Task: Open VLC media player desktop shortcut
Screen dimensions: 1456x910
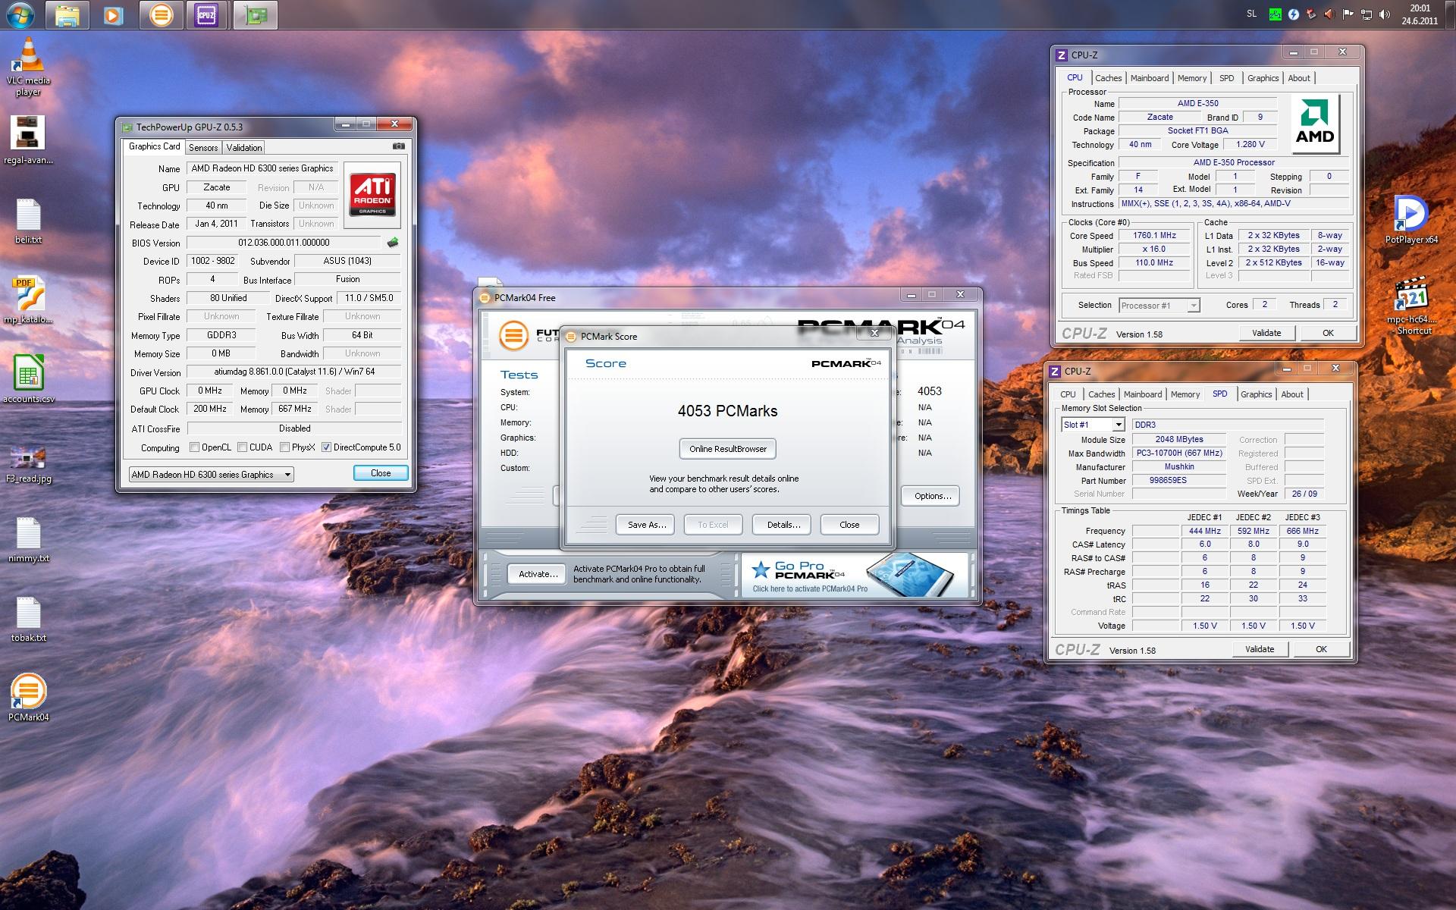Action: pyautogui.click(x=28, y=67)
